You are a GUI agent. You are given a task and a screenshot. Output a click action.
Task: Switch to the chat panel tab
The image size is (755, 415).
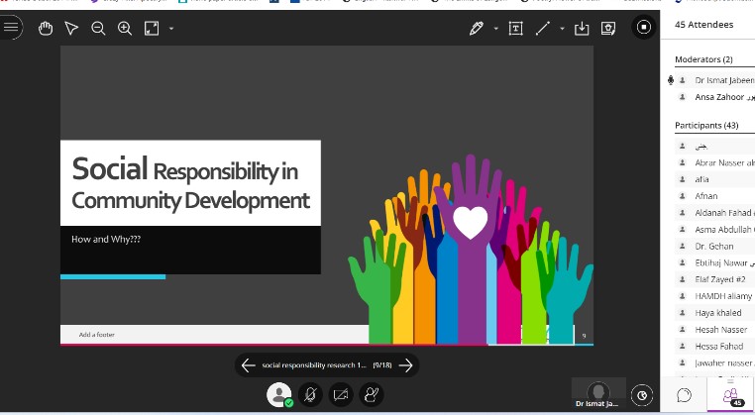point(684,395)
